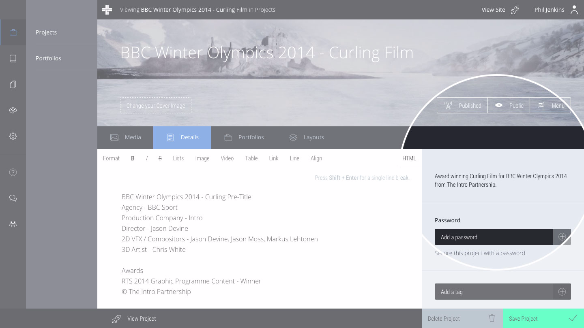Switch to the Media tab

125,137
